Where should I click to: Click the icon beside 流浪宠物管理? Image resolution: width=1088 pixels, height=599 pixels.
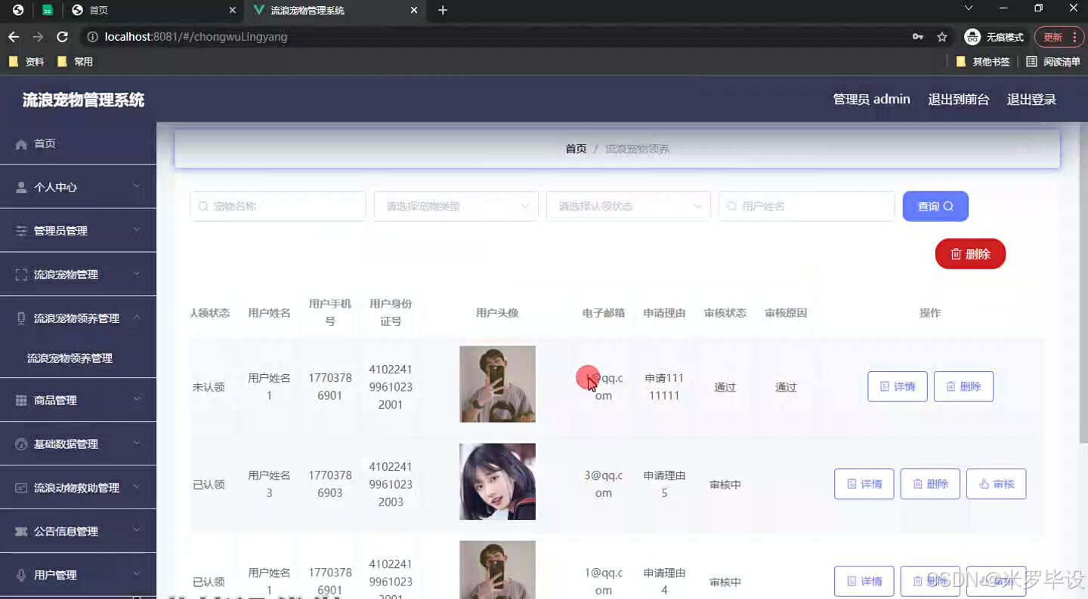pos(21,275)
